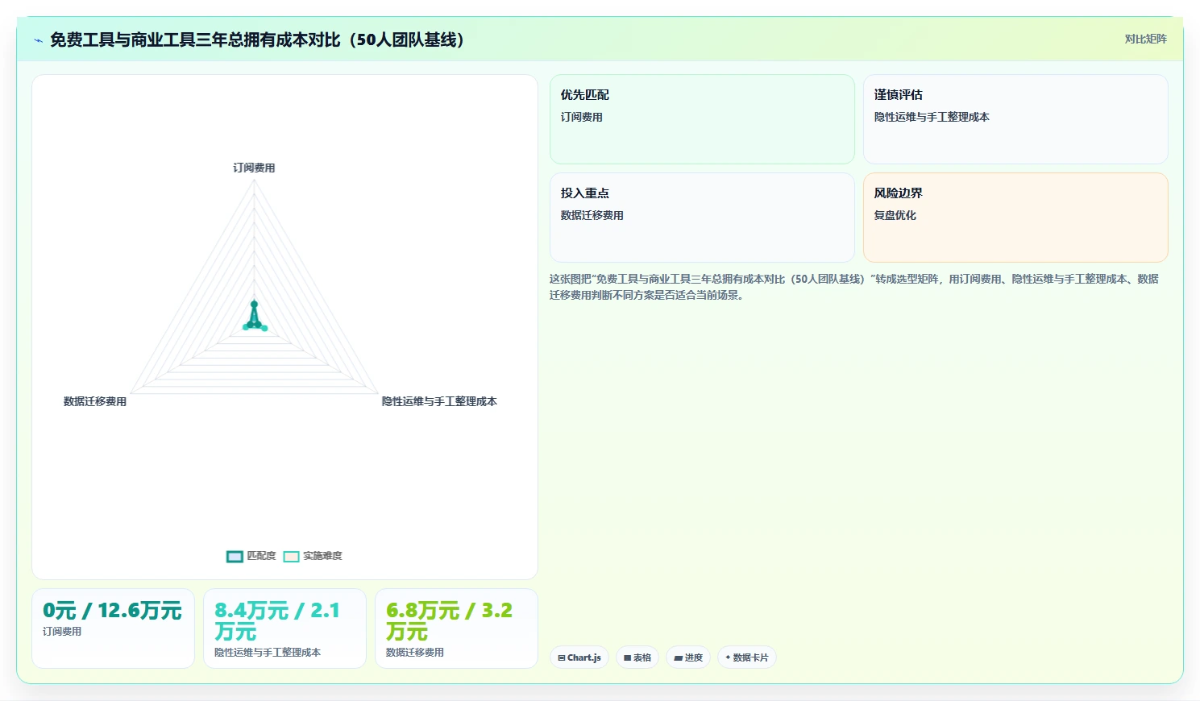
Task: Click the small icon before the page title
Action: click(x=38, y=40)
